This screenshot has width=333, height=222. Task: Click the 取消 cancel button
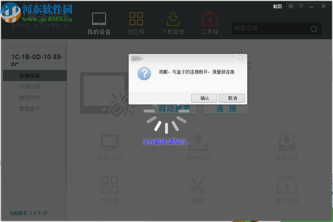point(232,98)
